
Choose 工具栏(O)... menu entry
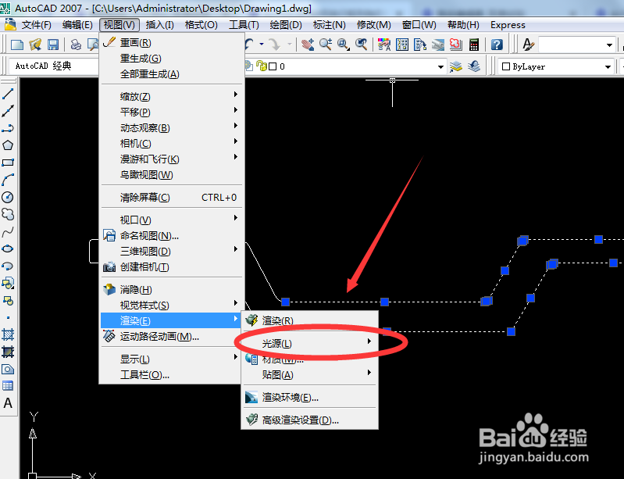pyautogui.click(x=172, y=374)
